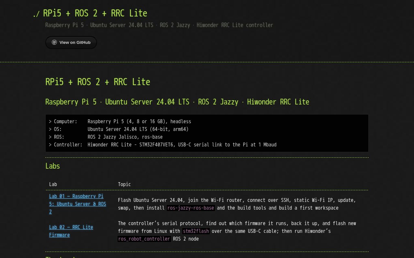This screenshot has height=258, width=414.
Task: Select the ros-jazzy-ros-base code snippet
Action: 191,208
